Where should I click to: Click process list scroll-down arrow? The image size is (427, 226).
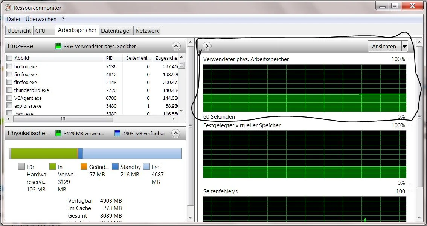181,111
